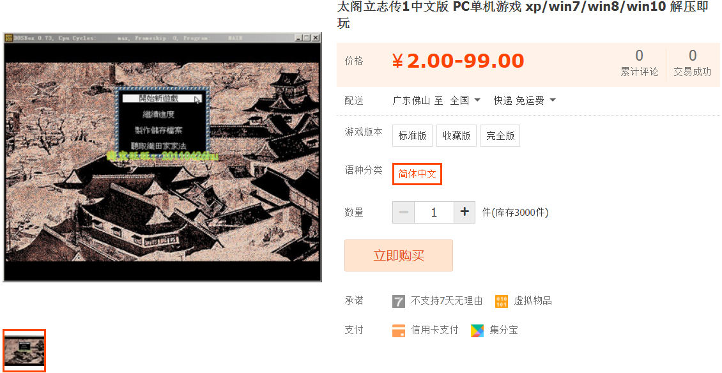Click the quantity input field
This screenshot has width=722, height=373.
tap(434, 212)
